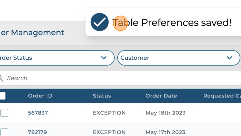
Task: Click the search magnifier icon
Action: coord(1,78)
